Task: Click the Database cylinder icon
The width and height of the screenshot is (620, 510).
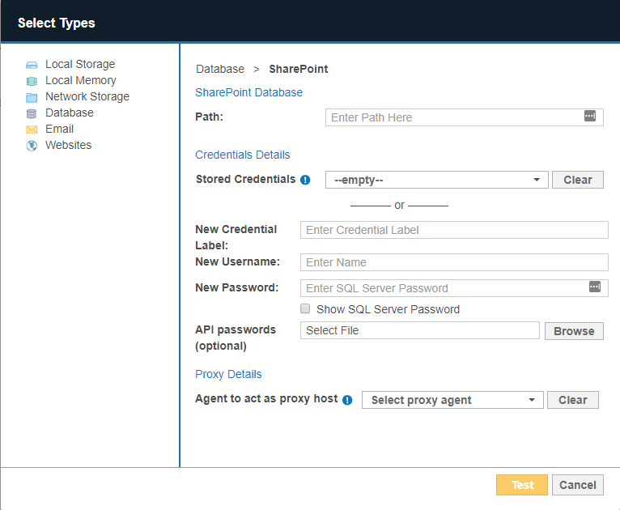Action: click(x=32, y=113)
